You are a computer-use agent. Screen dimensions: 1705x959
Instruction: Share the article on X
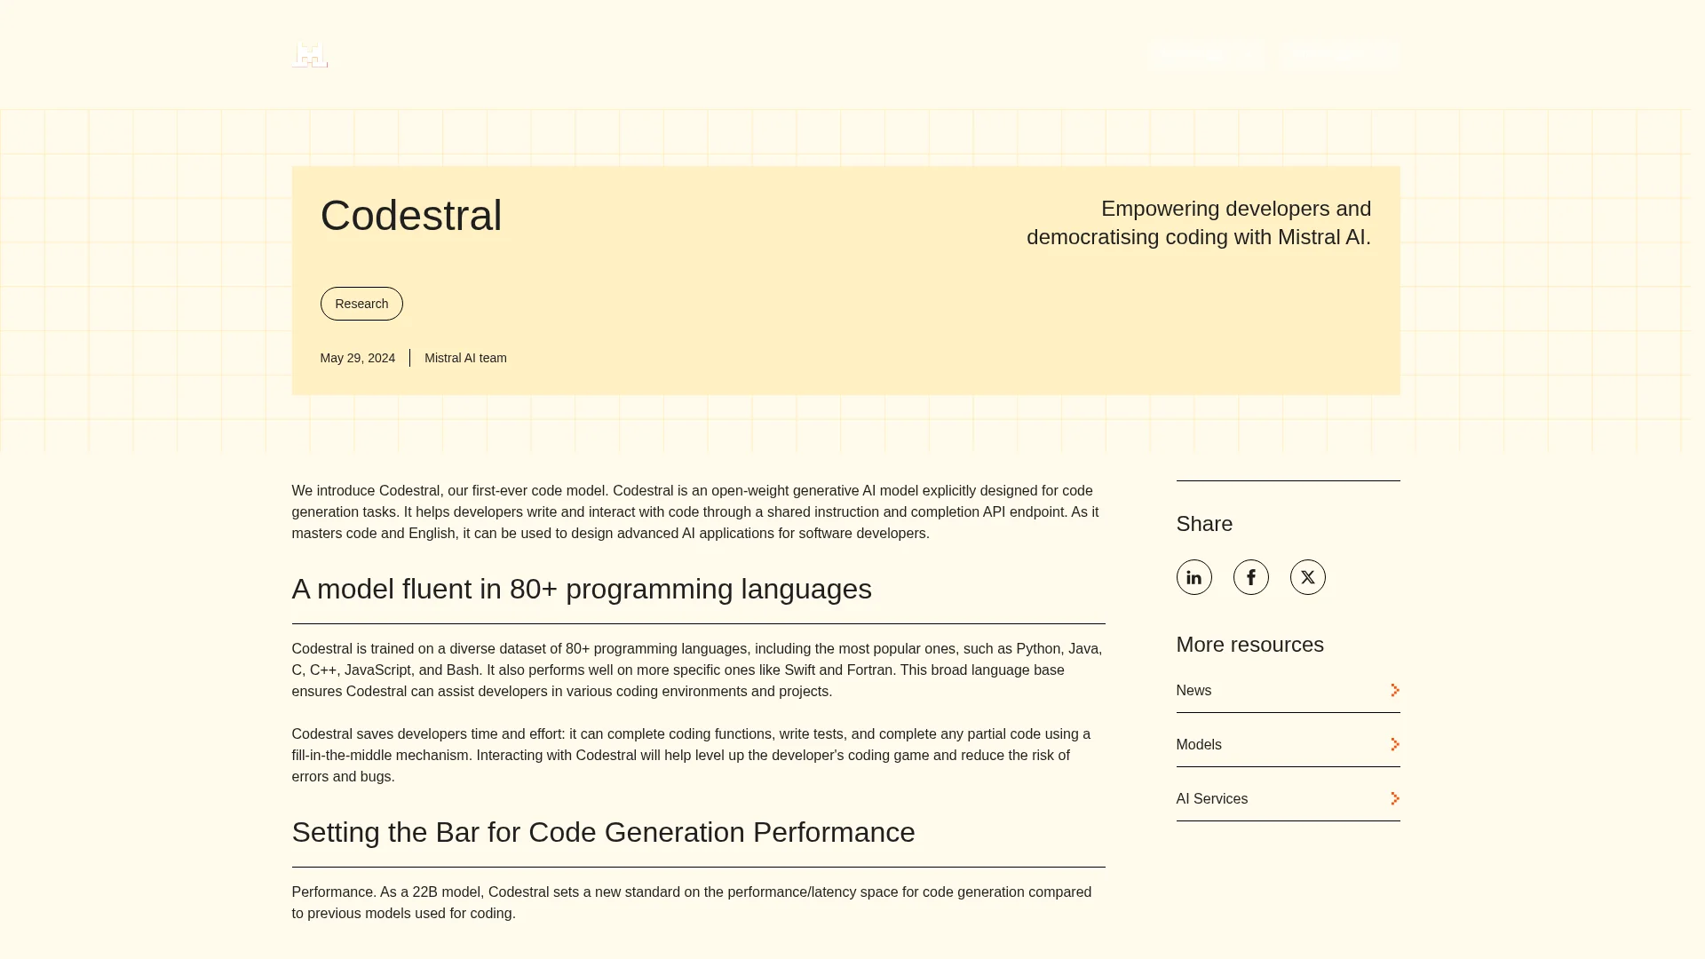coord(1307,577)
